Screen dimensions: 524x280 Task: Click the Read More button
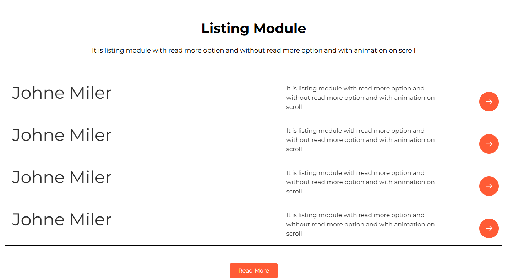coord(253,271)
